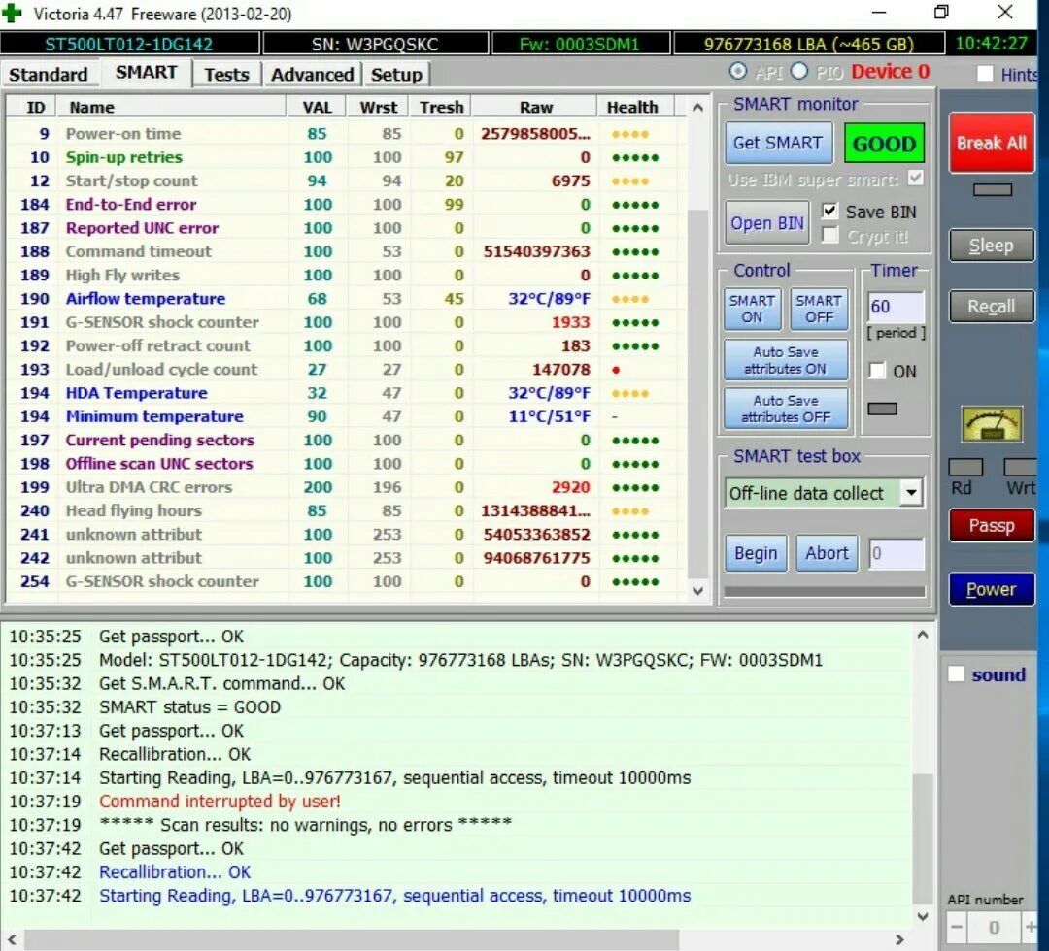Click the Open BIN button
This screenshot has width=1049, height=951.
(x=766, y=223)
